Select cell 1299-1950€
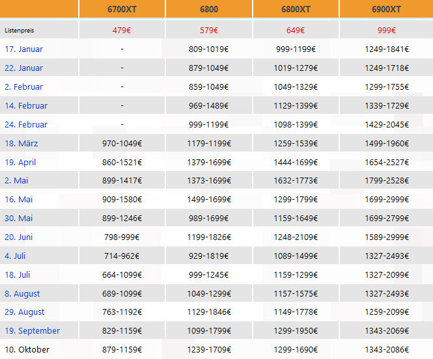Image resolution: width=433 pixels, height=359 pixels. click(296, 330)
